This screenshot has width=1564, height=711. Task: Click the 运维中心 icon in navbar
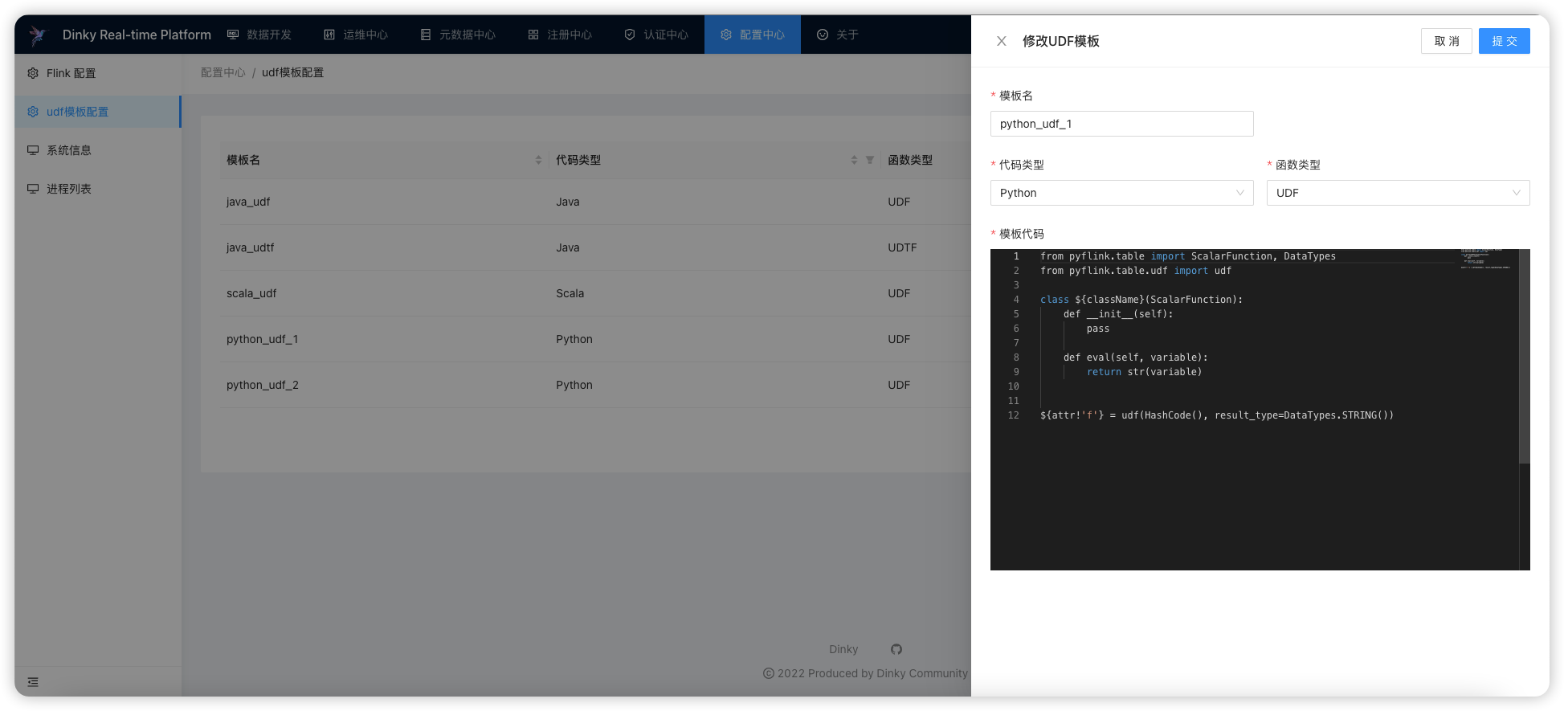(329, 35)
